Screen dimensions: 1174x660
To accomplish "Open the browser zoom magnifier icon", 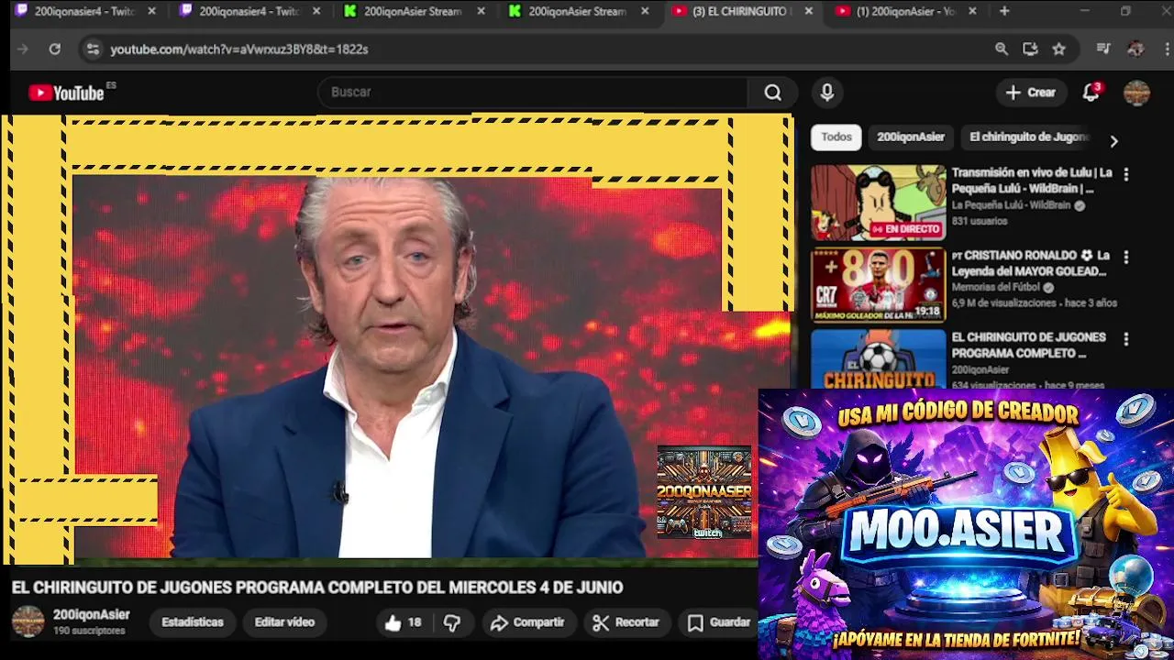I will 1002,49.
